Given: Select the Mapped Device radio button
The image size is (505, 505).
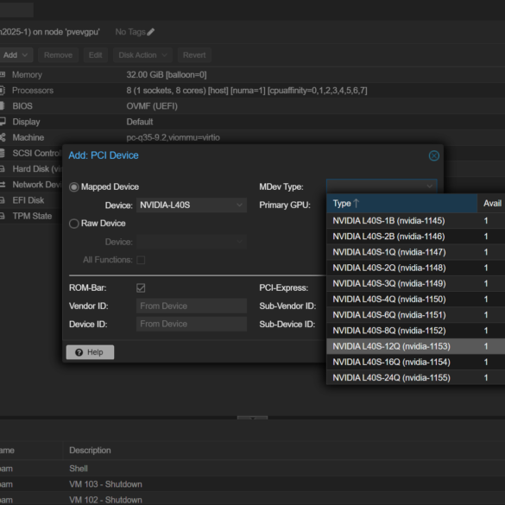Looking at the screenshot, I should (x=73, y=187).
